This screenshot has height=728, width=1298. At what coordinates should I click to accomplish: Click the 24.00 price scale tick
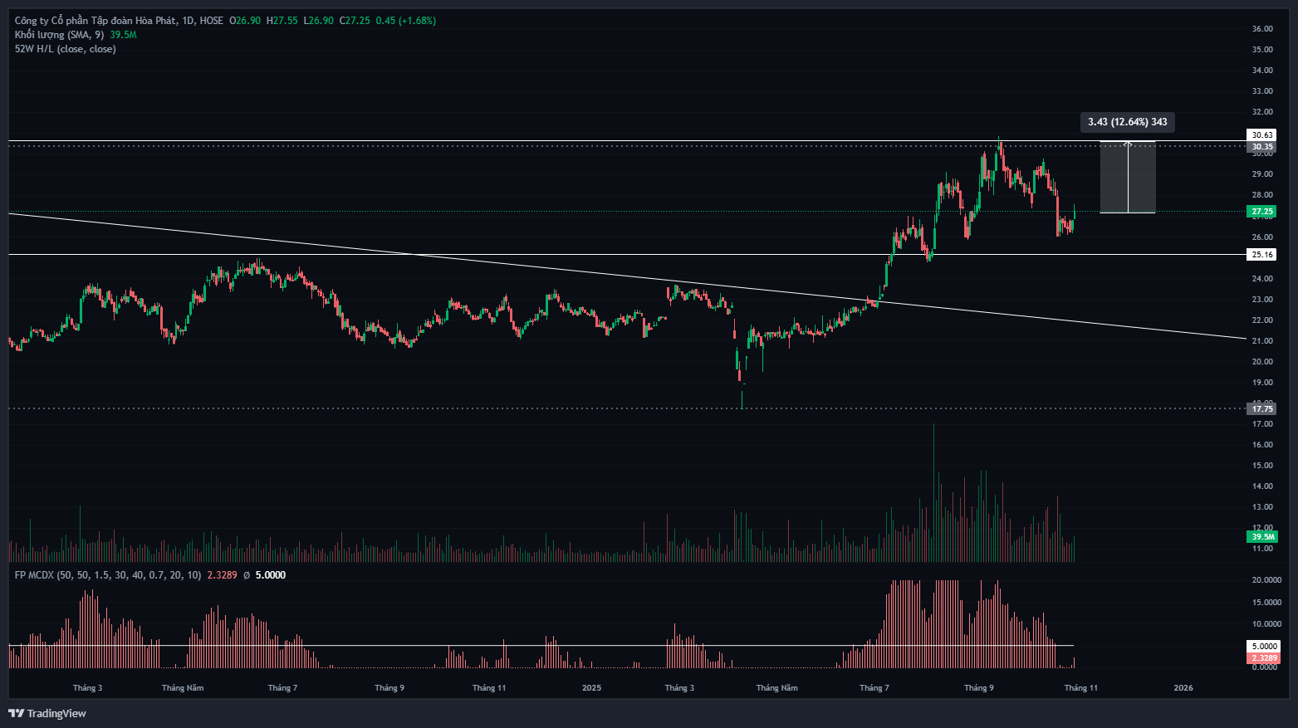pos(1262,278)
